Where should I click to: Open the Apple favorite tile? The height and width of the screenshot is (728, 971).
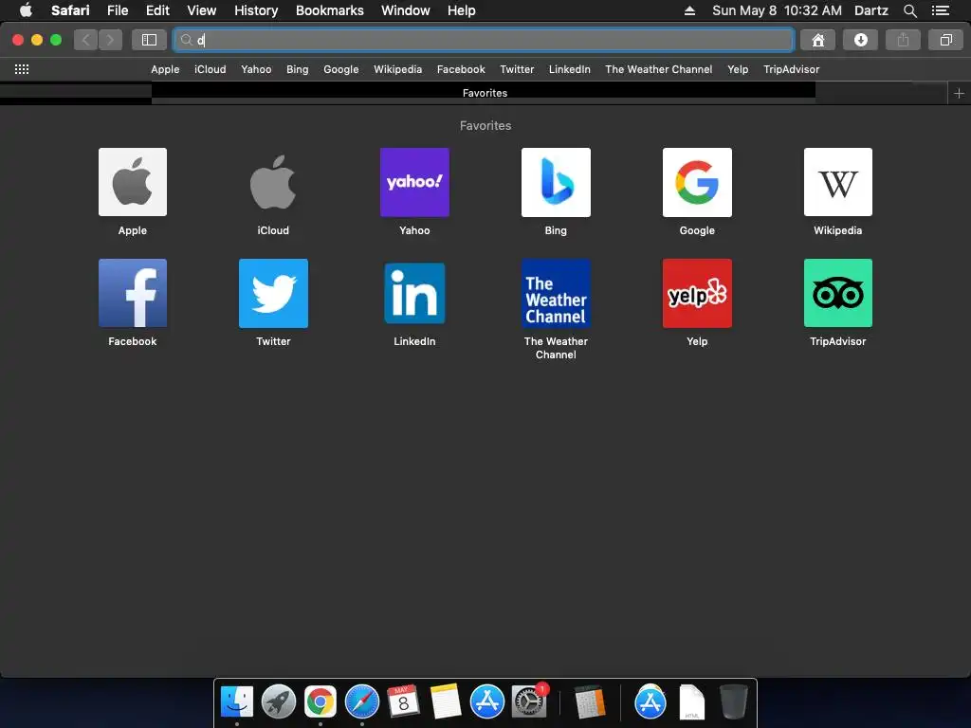point(133,182)
